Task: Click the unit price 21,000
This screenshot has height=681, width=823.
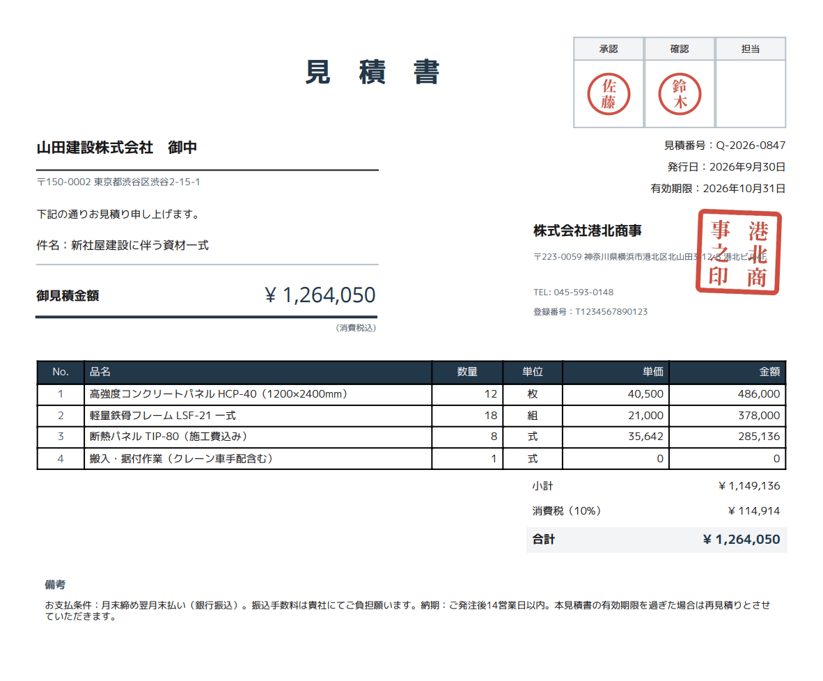Action: click(x=645, y=415)
